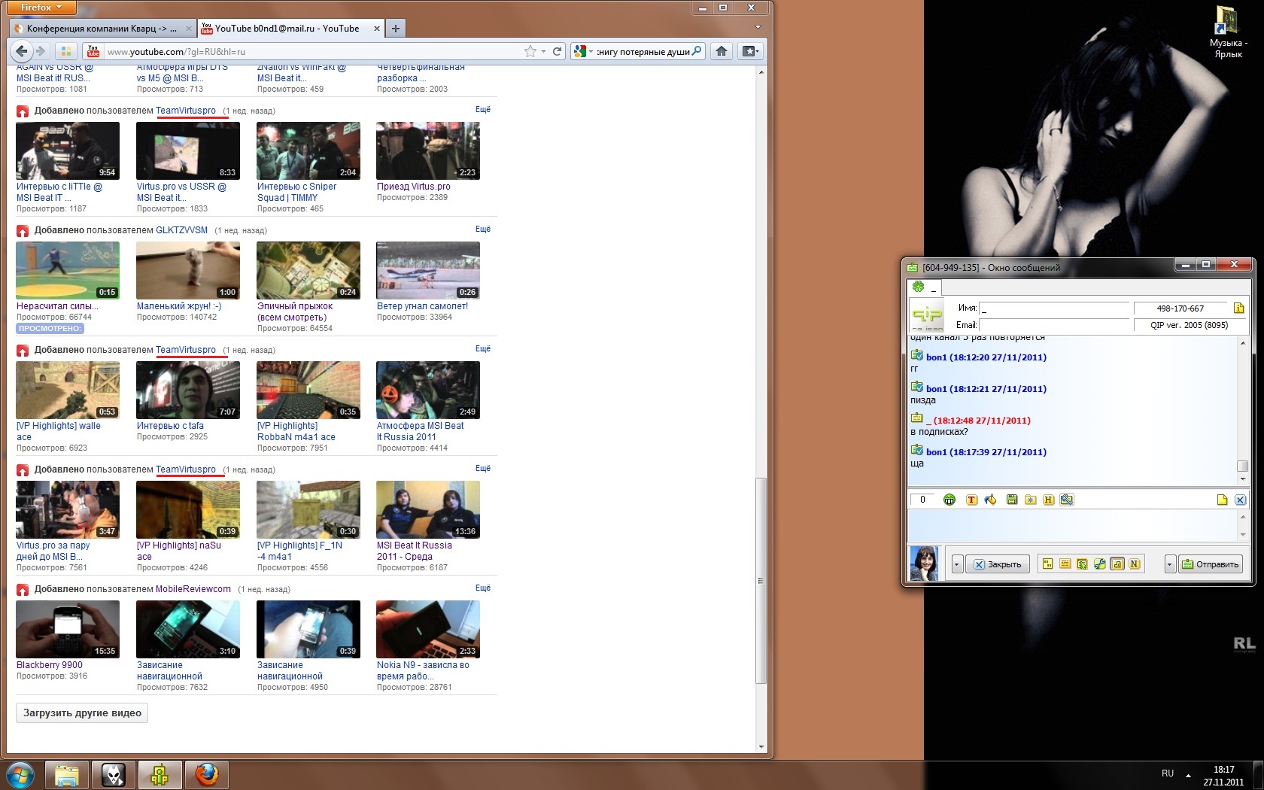Viewport: 1264px width, 790px height.
Task: Open Blackberry 9900 video thumbnail
Action: tap(68, 630)
